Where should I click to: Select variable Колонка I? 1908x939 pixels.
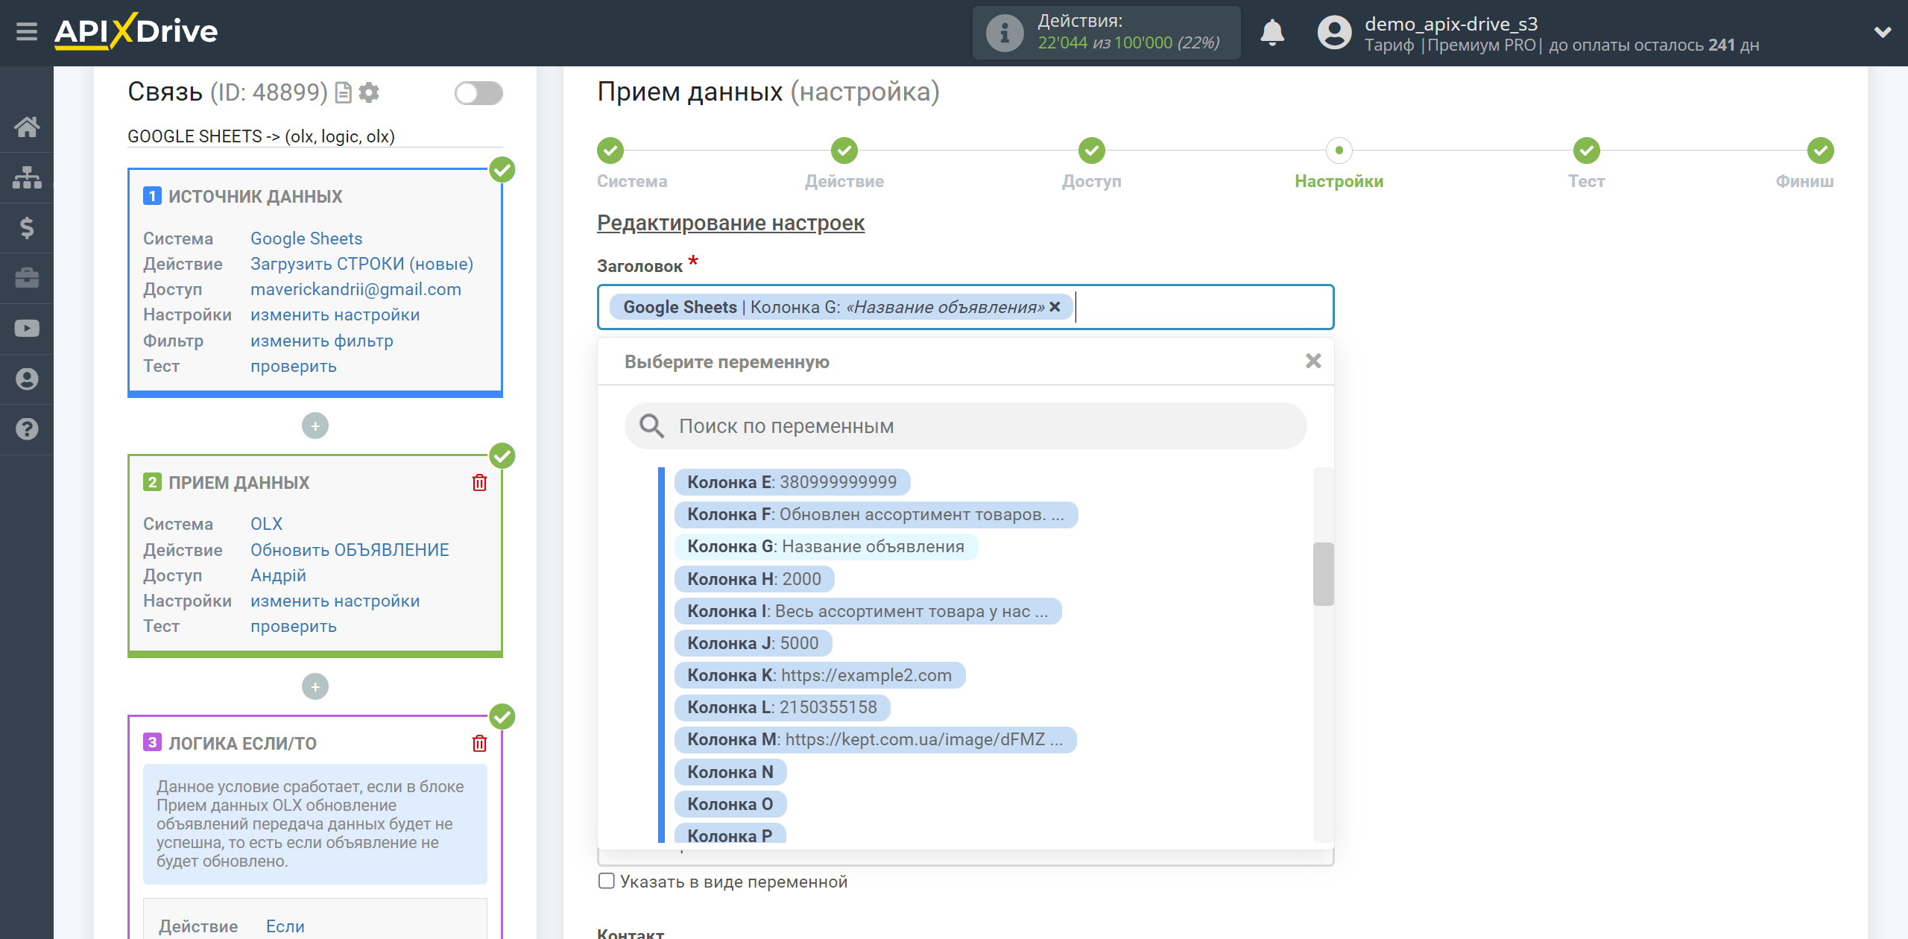pyautogui.click(x=868, y=611)
